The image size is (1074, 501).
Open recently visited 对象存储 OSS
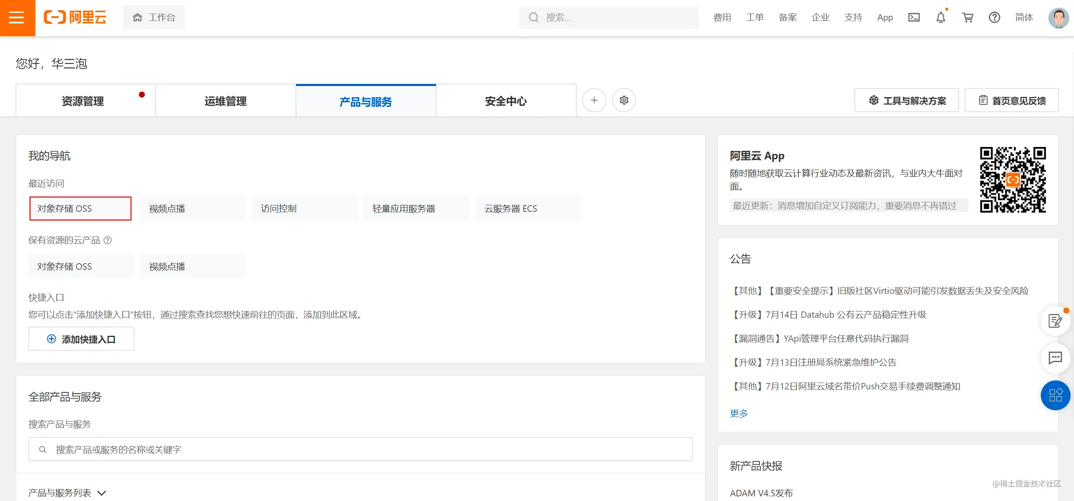point(81,209)
